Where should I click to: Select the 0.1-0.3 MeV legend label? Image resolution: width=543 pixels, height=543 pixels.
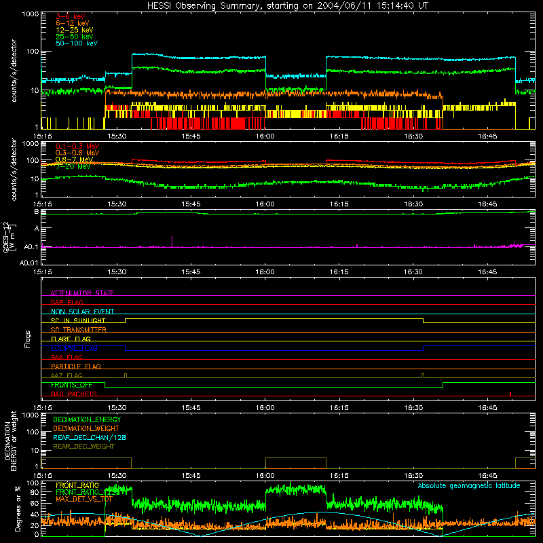pyautogui.click(x=77, y=146)
